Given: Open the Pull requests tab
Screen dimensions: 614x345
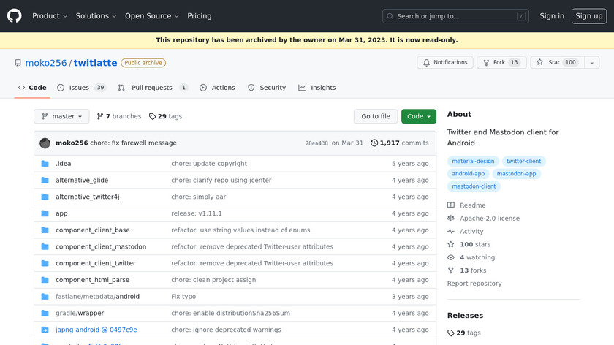Looking at the screenshot, I should coord(153,88).
